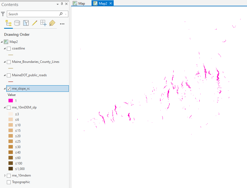Click the List By Selection icon
This screenshot has width=247, height=188.
pyautogui.click(x=26, y=23)
